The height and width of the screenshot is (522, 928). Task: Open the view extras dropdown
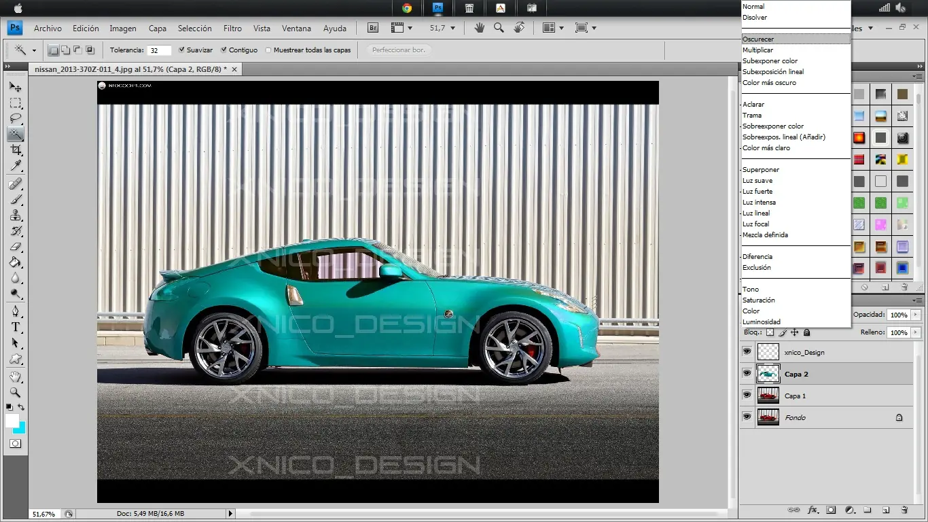click(x=401, y=28)
